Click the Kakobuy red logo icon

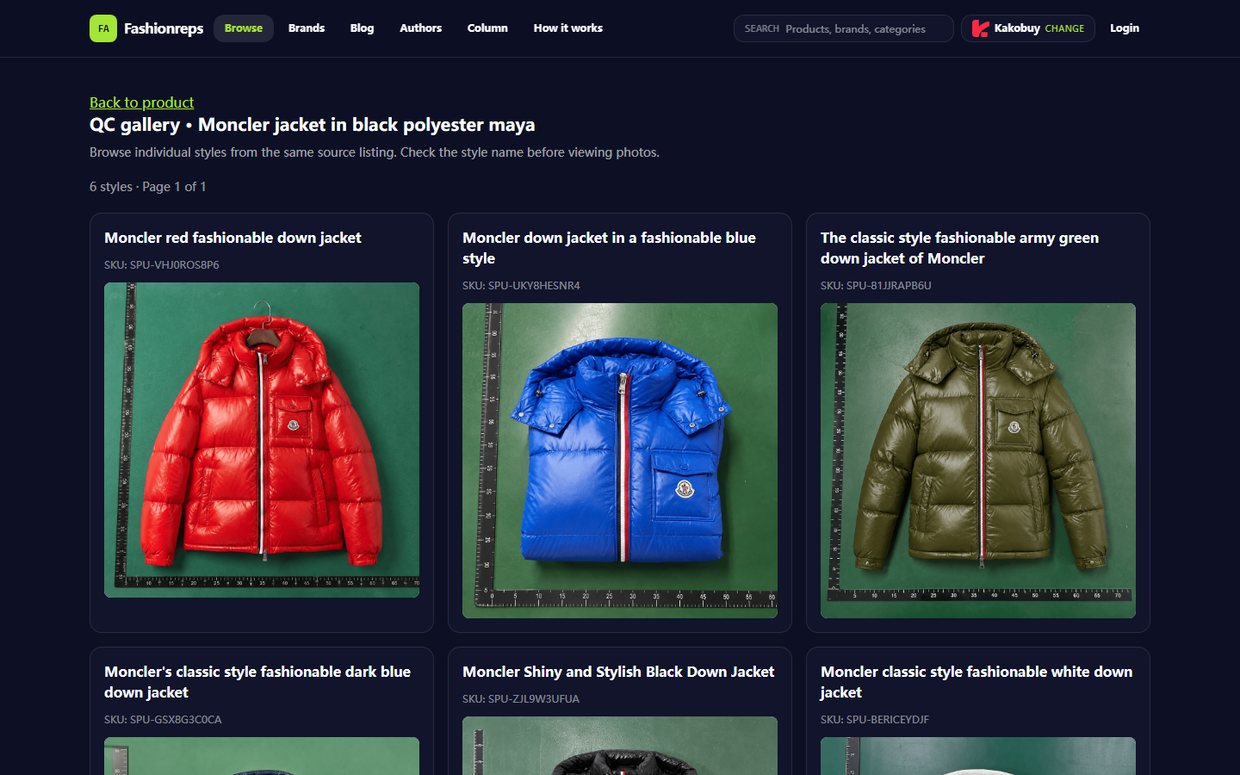pos(980,28)
